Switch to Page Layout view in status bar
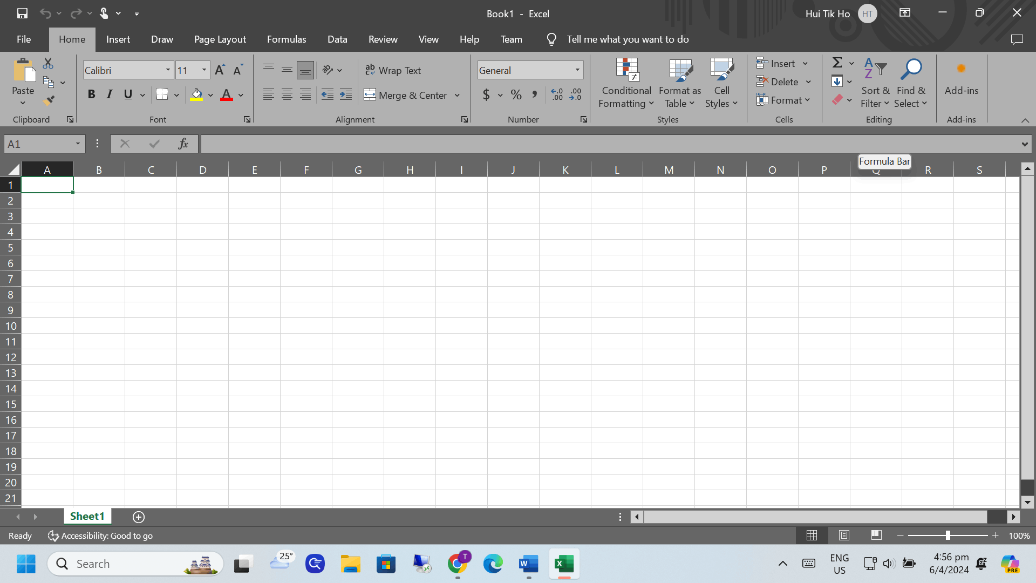1036x583 pixels. (x=844, y=535)
